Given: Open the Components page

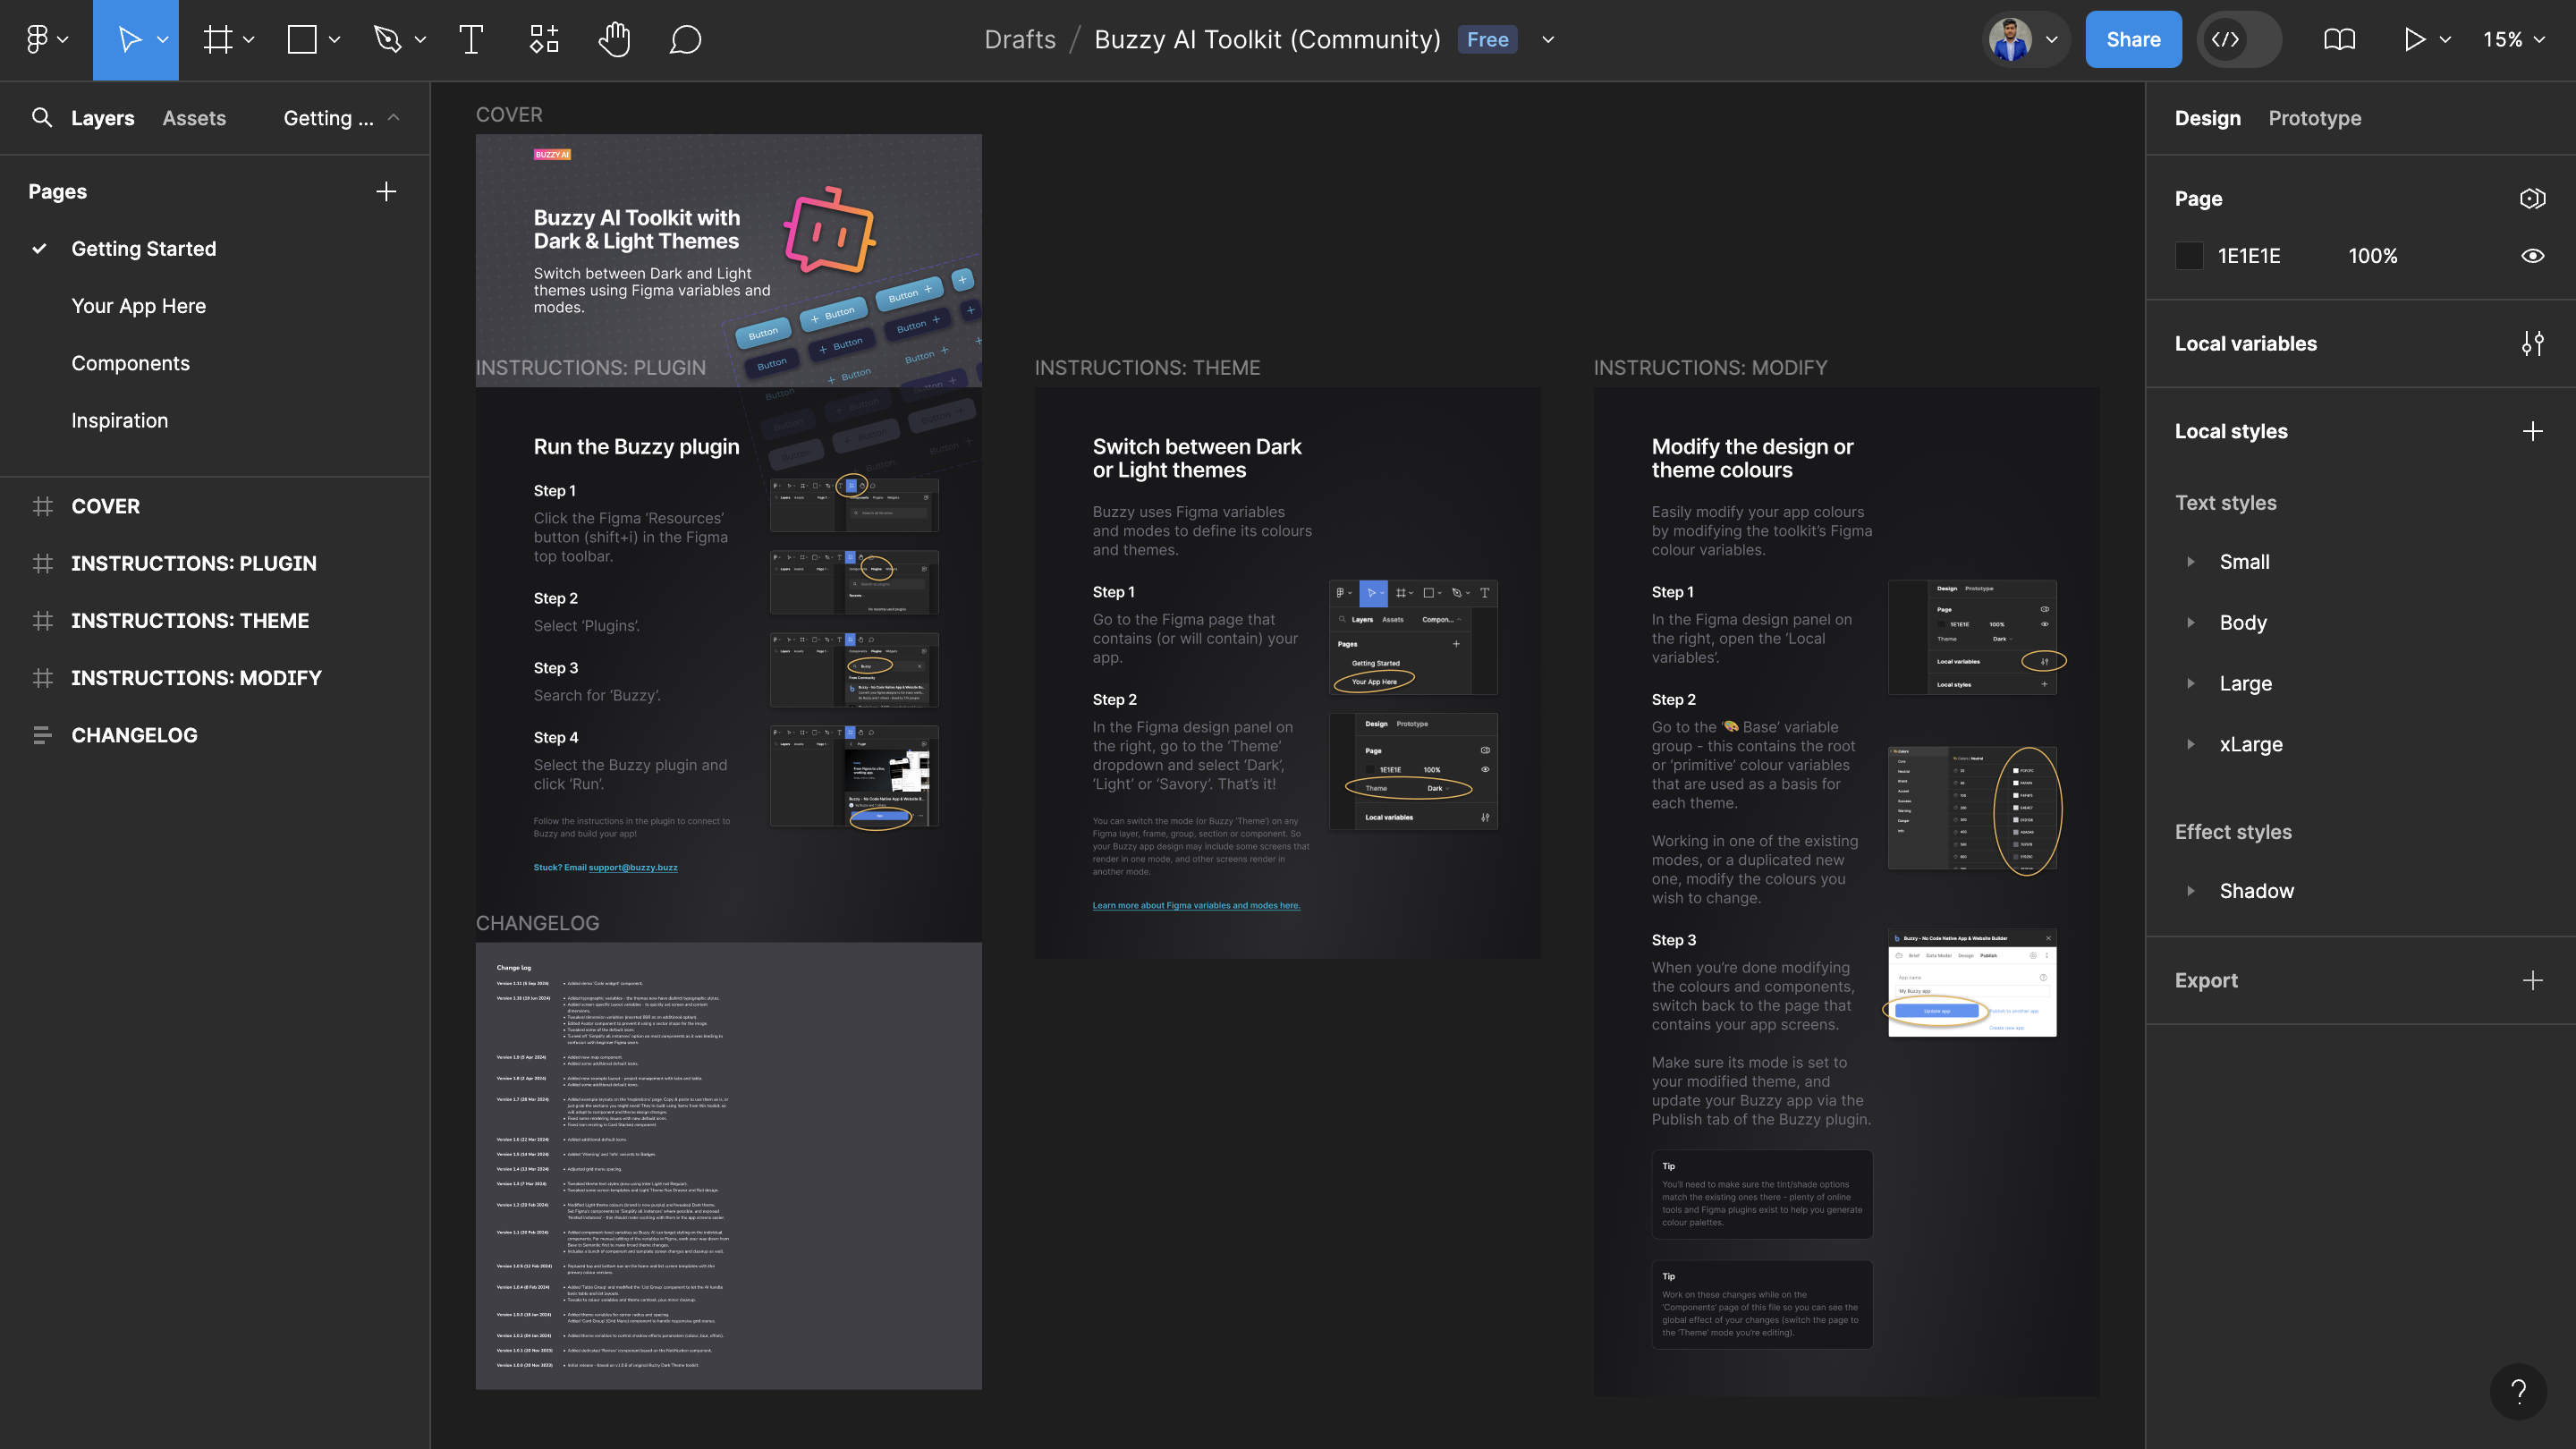Looking at the screenshot, I should coord(130,363).
